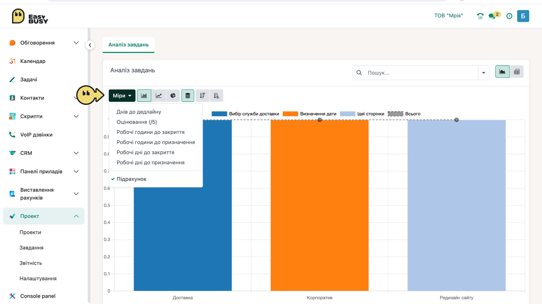Open chat messages with badge 2
Screen dimensions: 542x304
(494, 15)
